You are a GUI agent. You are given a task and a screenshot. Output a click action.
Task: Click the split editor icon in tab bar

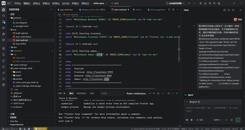(x=173, y=10)
